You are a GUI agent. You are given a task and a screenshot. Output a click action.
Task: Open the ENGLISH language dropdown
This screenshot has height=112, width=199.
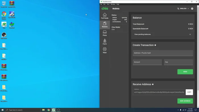(183, 9)
